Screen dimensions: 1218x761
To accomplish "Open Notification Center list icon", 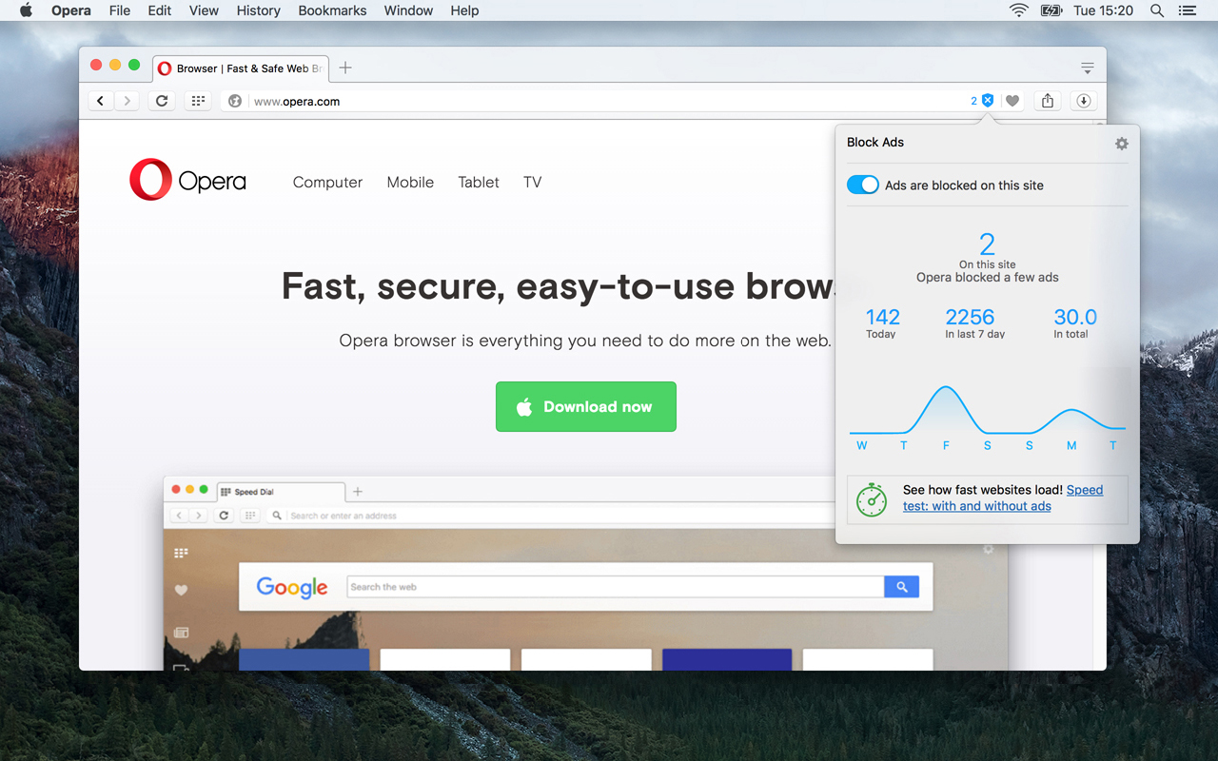I will click(1187, 10).
